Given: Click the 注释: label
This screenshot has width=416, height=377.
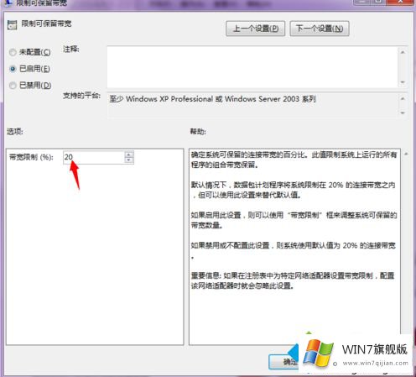Looking at the screenshot, I should click(71, 50).
